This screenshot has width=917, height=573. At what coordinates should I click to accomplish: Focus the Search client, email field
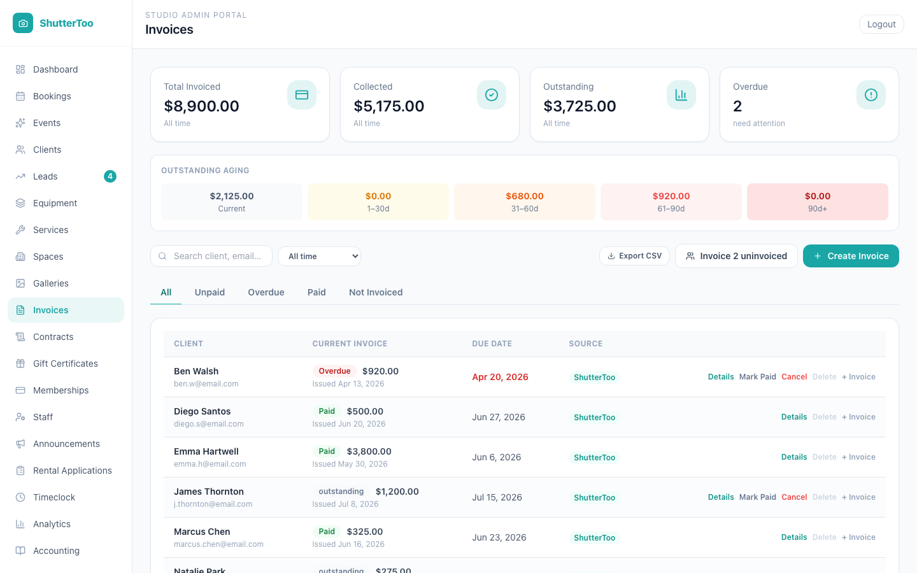(211, 256)
